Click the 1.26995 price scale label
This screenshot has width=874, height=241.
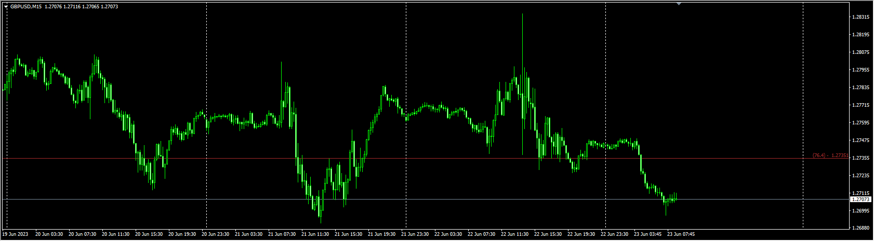(x=861, y=211)
